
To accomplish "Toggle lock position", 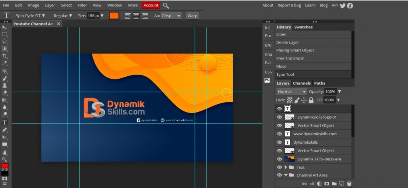I will 304,100.
